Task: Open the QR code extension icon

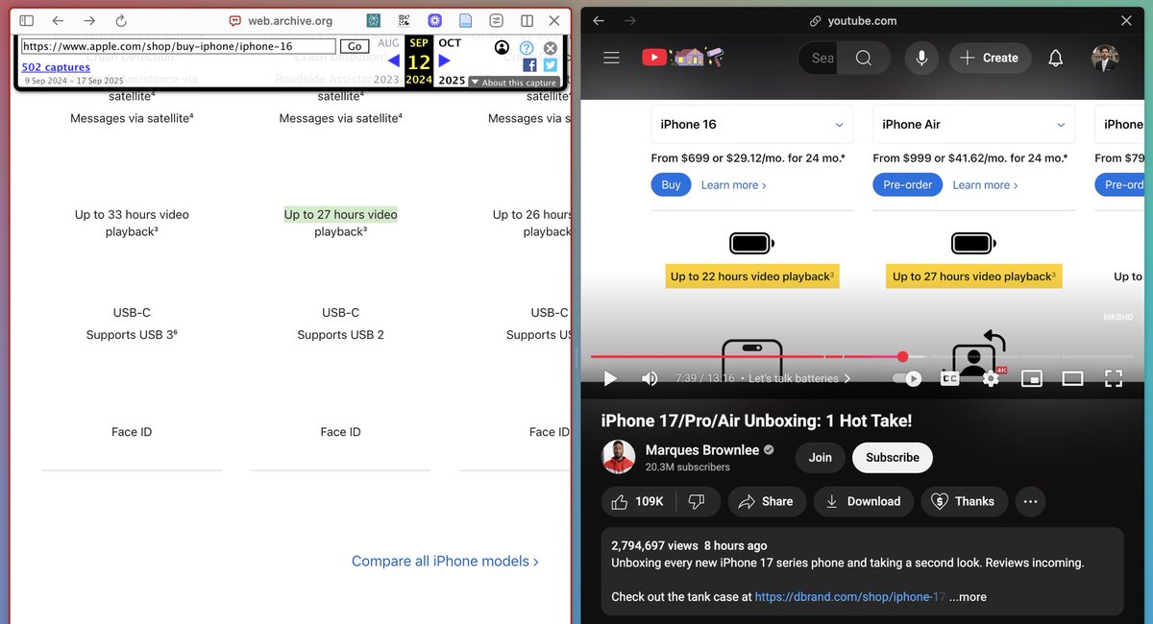Action: coord(405,20)
